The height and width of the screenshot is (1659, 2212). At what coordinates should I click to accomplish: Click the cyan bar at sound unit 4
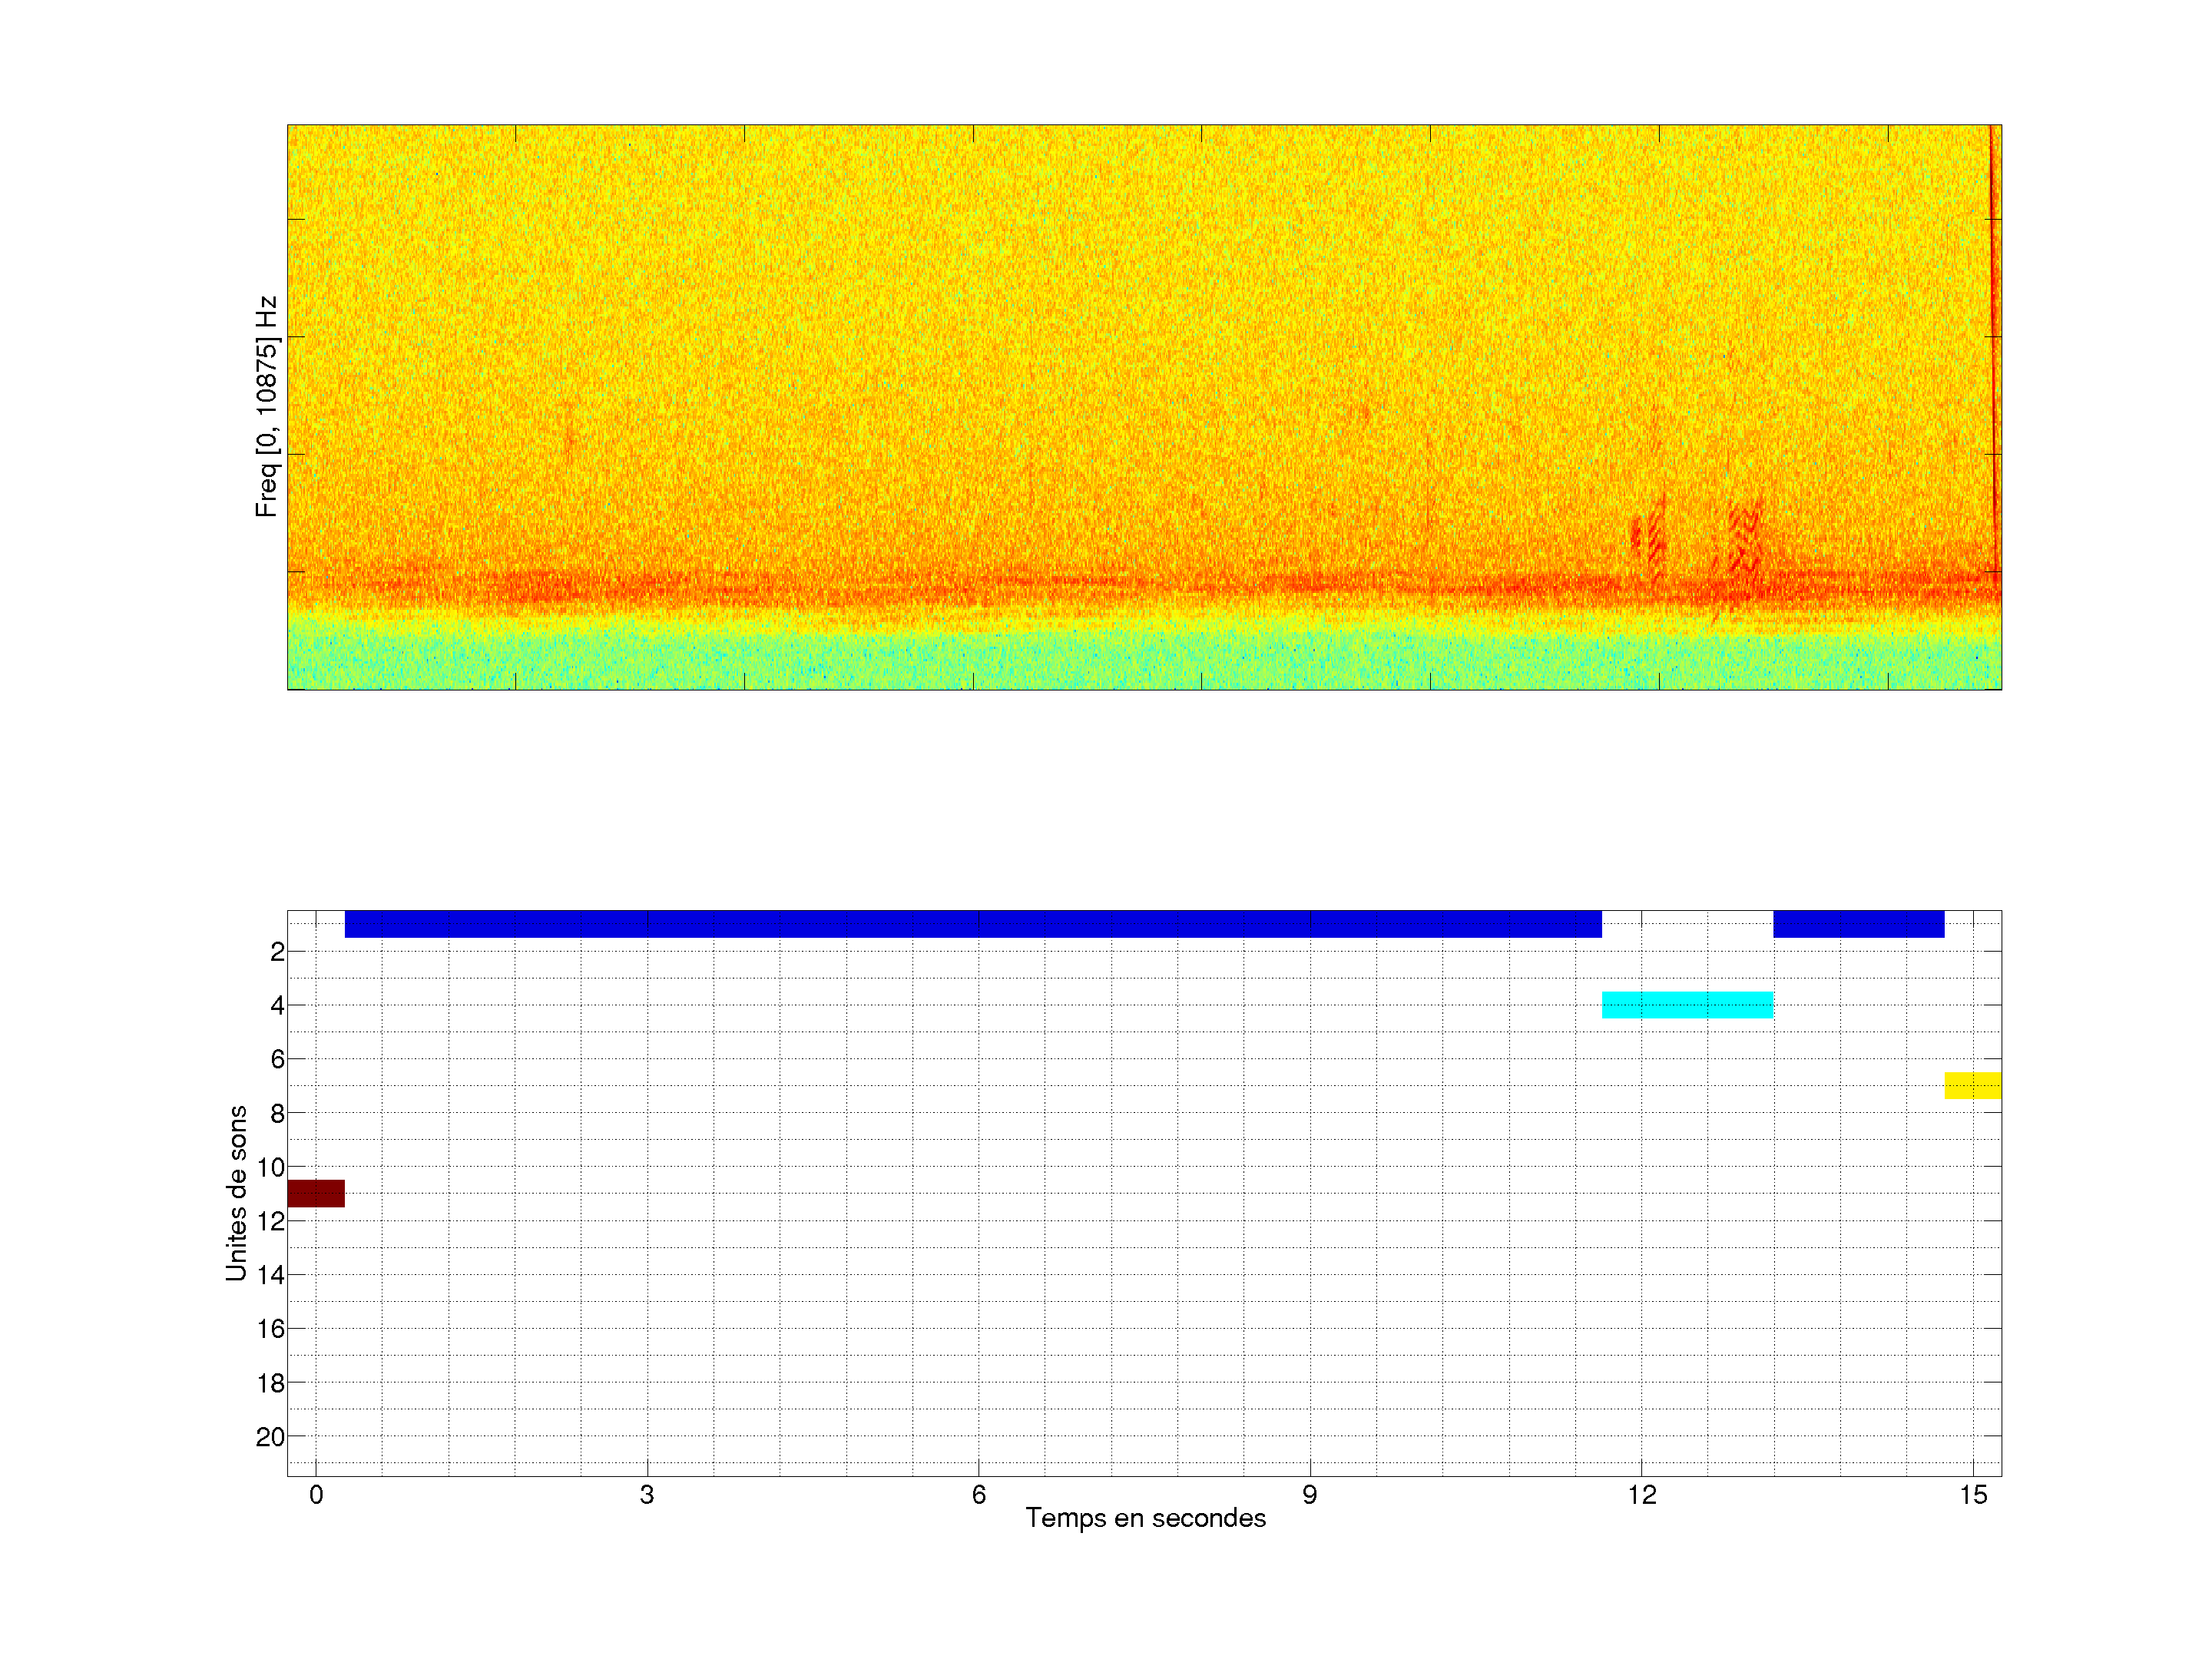(1687, 1005)
